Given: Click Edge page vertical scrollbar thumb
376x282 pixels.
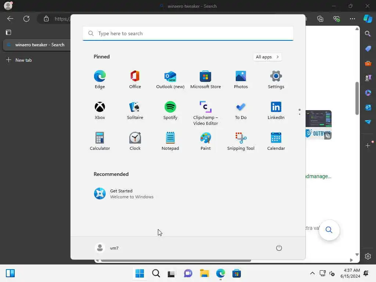Looking at the screenshot, I should [x=357, y=98].
